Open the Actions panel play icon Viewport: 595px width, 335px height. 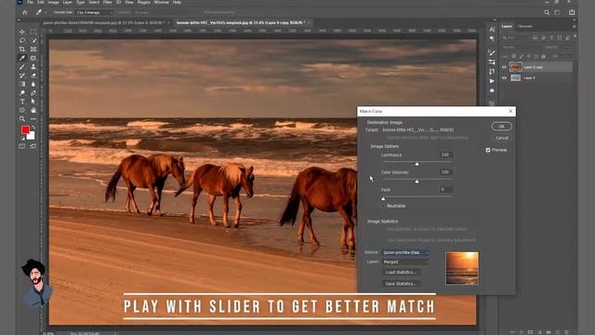click(492, 81)
